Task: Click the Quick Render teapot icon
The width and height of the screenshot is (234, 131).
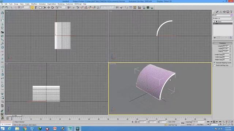Action: (152, 7)
